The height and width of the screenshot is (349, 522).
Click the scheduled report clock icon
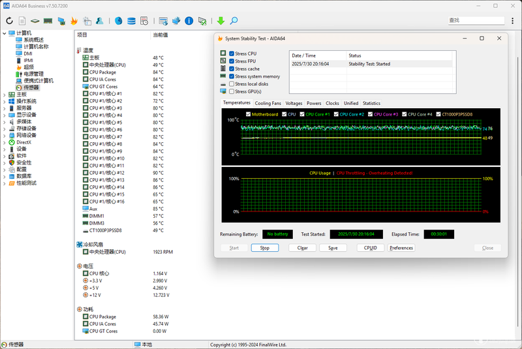click(144, 21)
